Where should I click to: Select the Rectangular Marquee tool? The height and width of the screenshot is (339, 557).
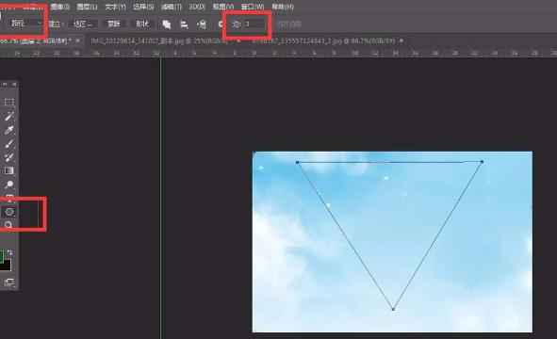pyautogui.click(x=9, y=103)
